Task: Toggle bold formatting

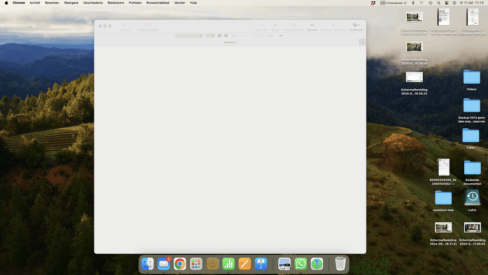Action: (232, 35)
